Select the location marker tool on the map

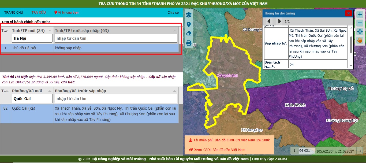pos(189,24)
